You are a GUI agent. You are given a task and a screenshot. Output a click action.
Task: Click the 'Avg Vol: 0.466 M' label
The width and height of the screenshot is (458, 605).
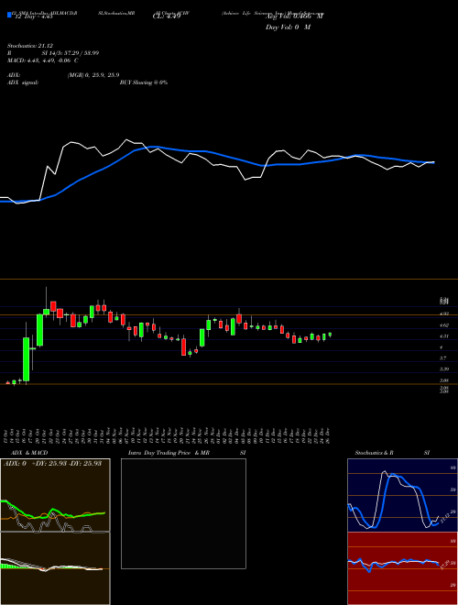coord(294,16)
